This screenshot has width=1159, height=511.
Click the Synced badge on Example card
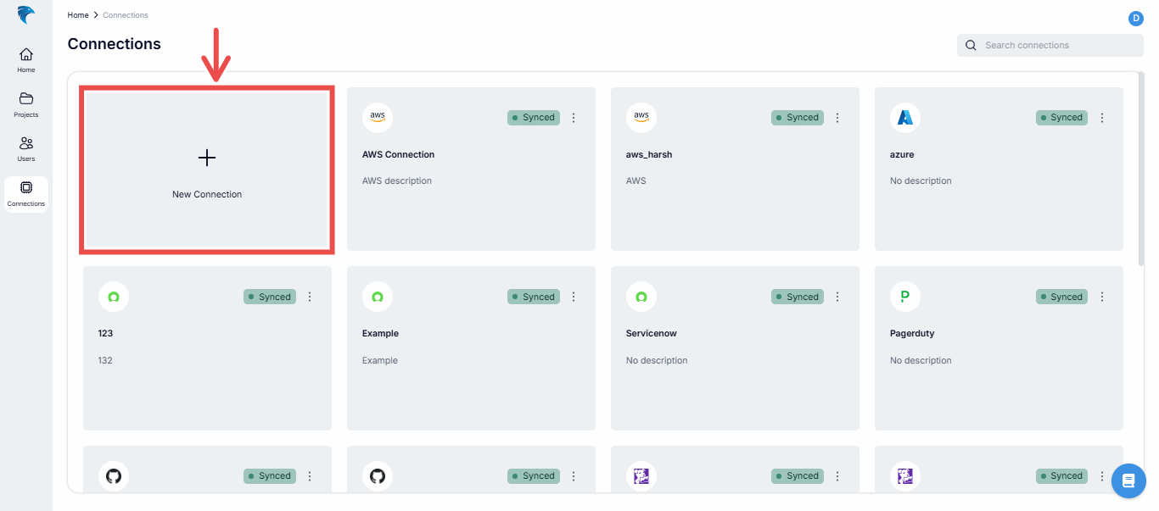(534, 297)
